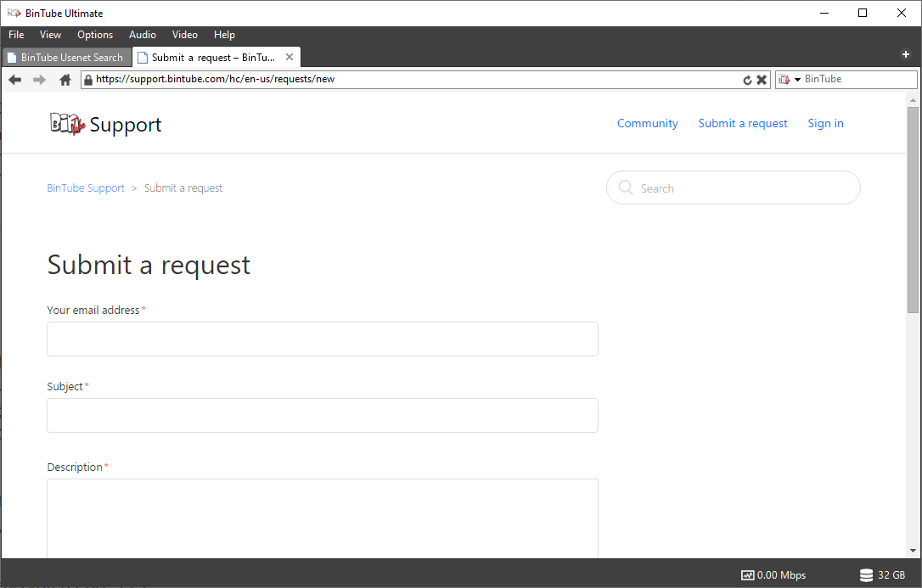Screen dimensions: 922x588
Task: Click the scrollbar down arrow
Action: (914, 551)
